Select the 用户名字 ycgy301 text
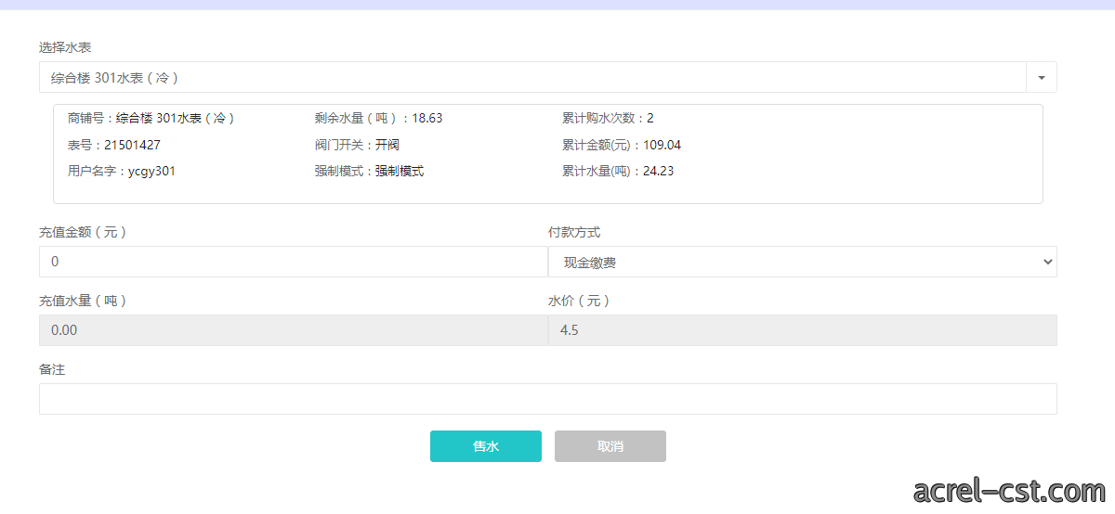This screenshot has width=1115, height=514. tap(122, 172)
